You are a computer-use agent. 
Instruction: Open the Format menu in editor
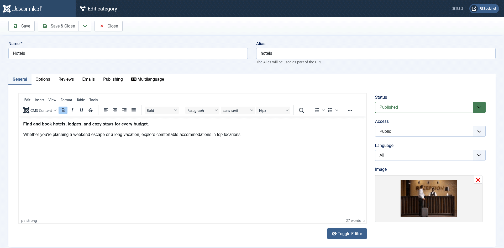click(66, 100)
